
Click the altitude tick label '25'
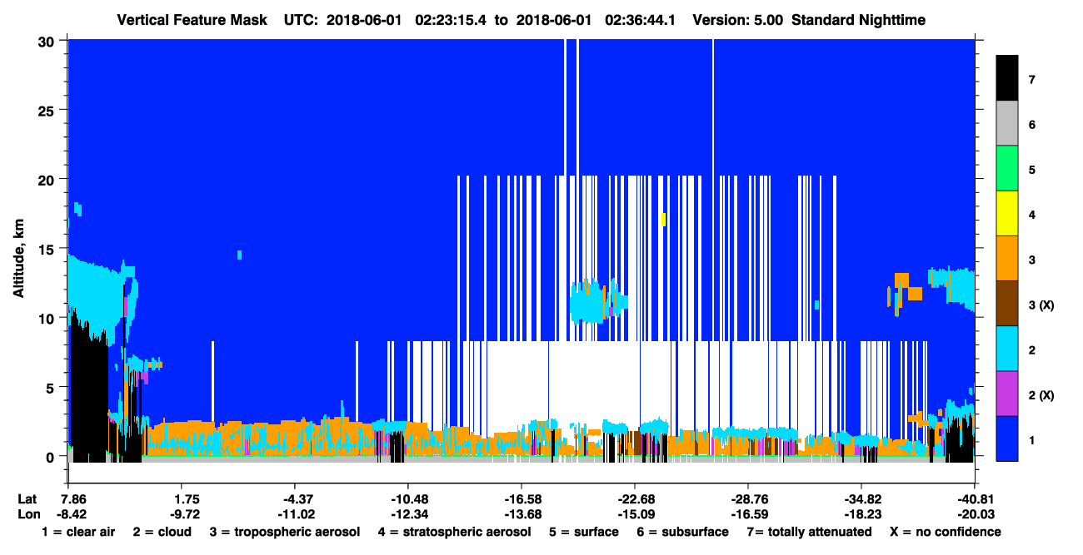coord(48,110)
